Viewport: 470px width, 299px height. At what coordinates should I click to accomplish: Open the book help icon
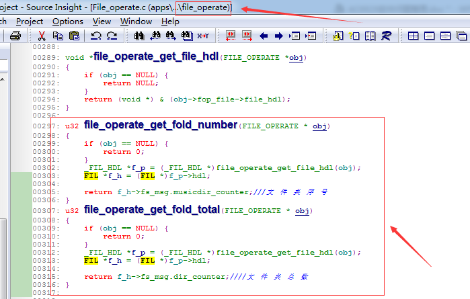pyautogui.click(x=370, y=36)
